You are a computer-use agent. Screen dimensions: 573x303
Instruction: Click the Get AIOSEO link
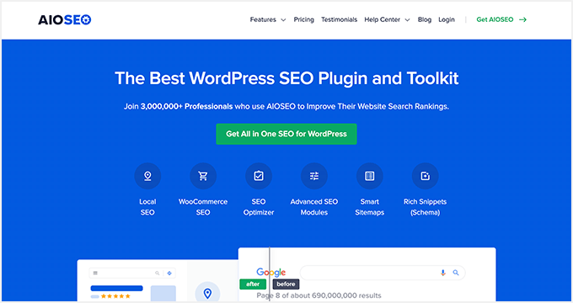495,19
